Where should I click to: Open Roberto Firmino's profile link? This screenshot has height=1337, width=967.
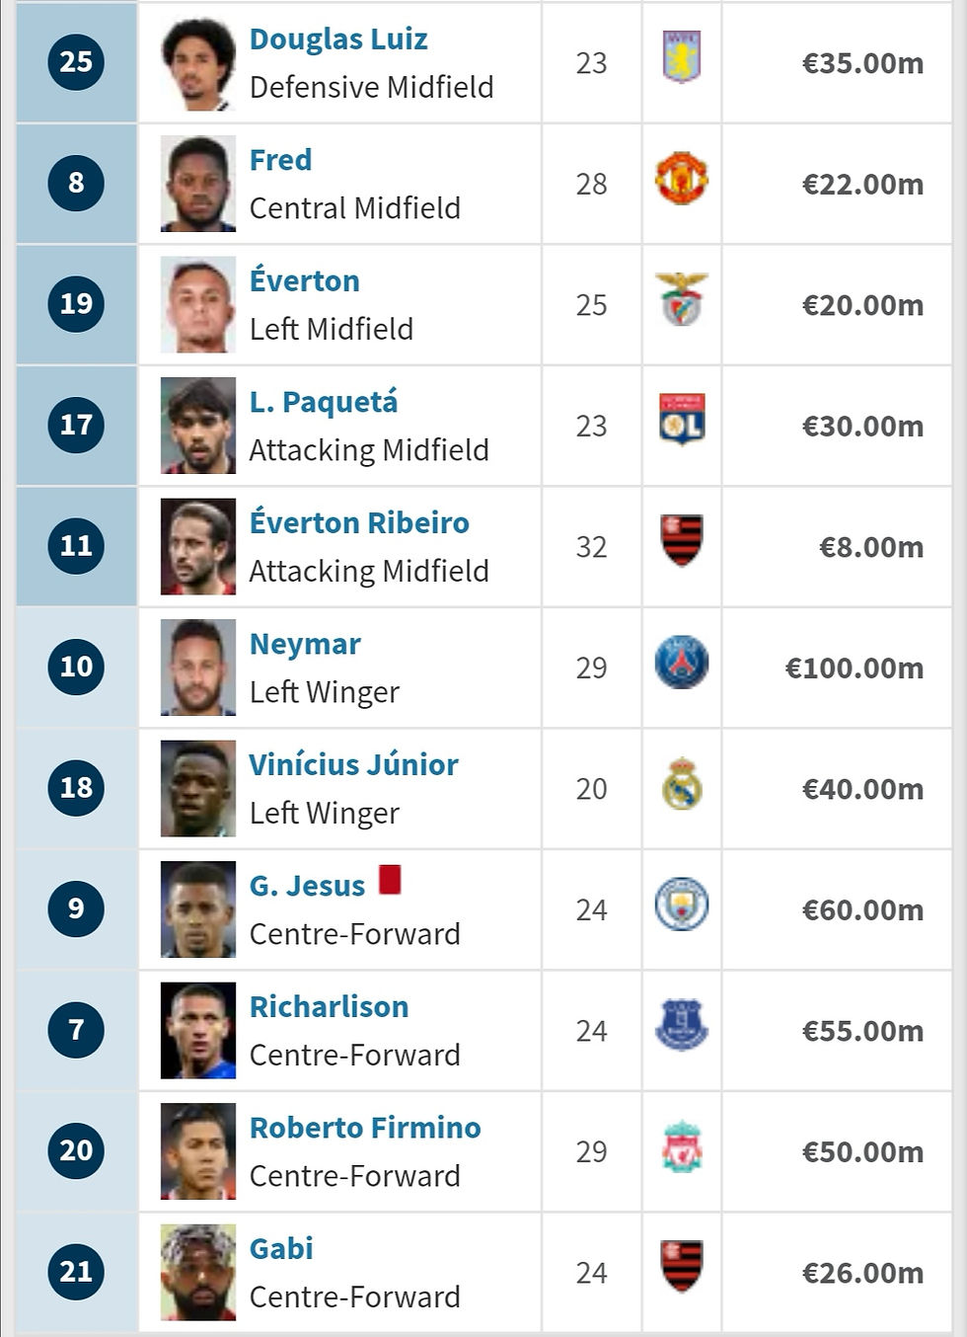(365, 1128)
